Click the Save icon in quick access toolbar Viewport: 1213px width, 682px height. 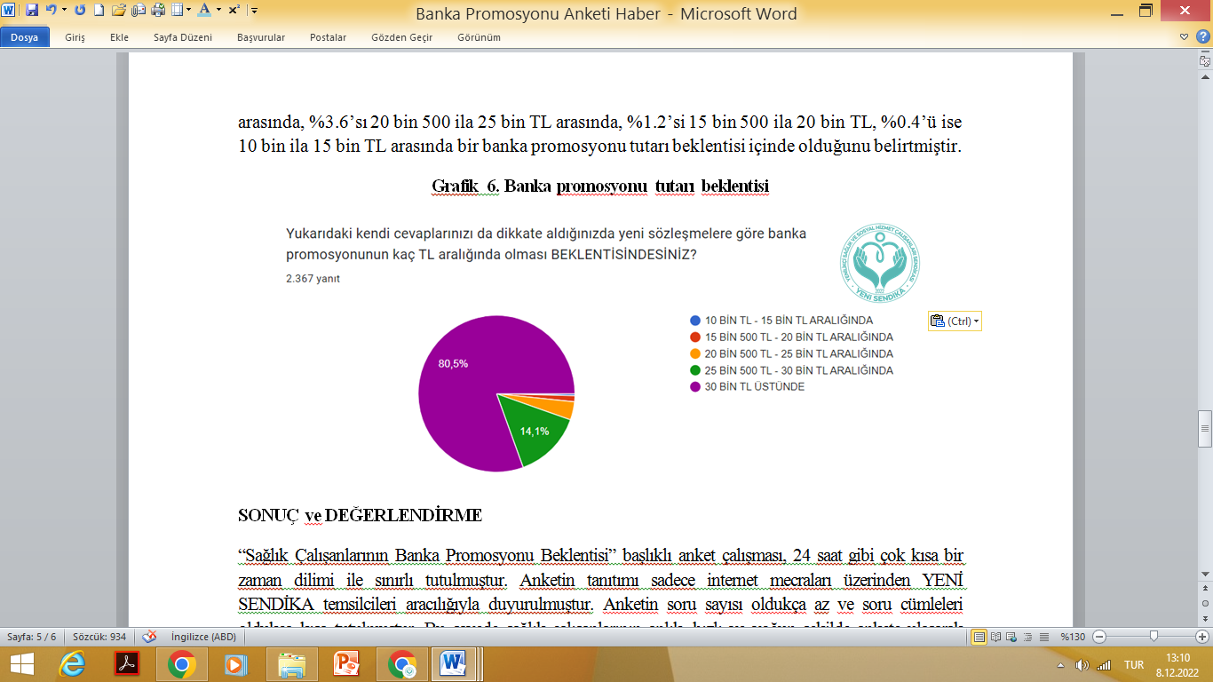(x=32, y=11)
